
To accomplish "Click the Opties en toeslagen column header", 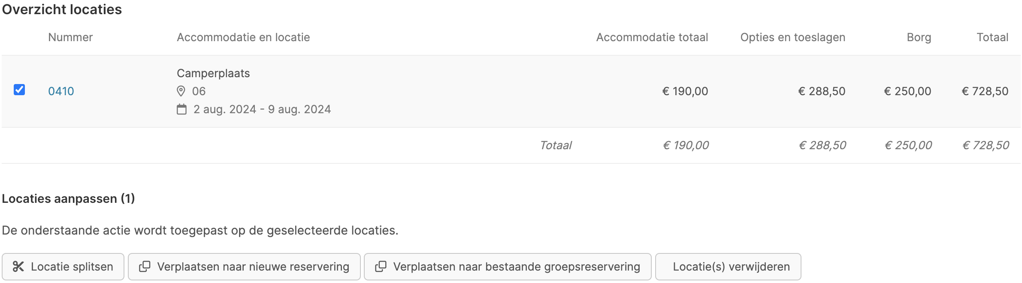I will [793, 37].
